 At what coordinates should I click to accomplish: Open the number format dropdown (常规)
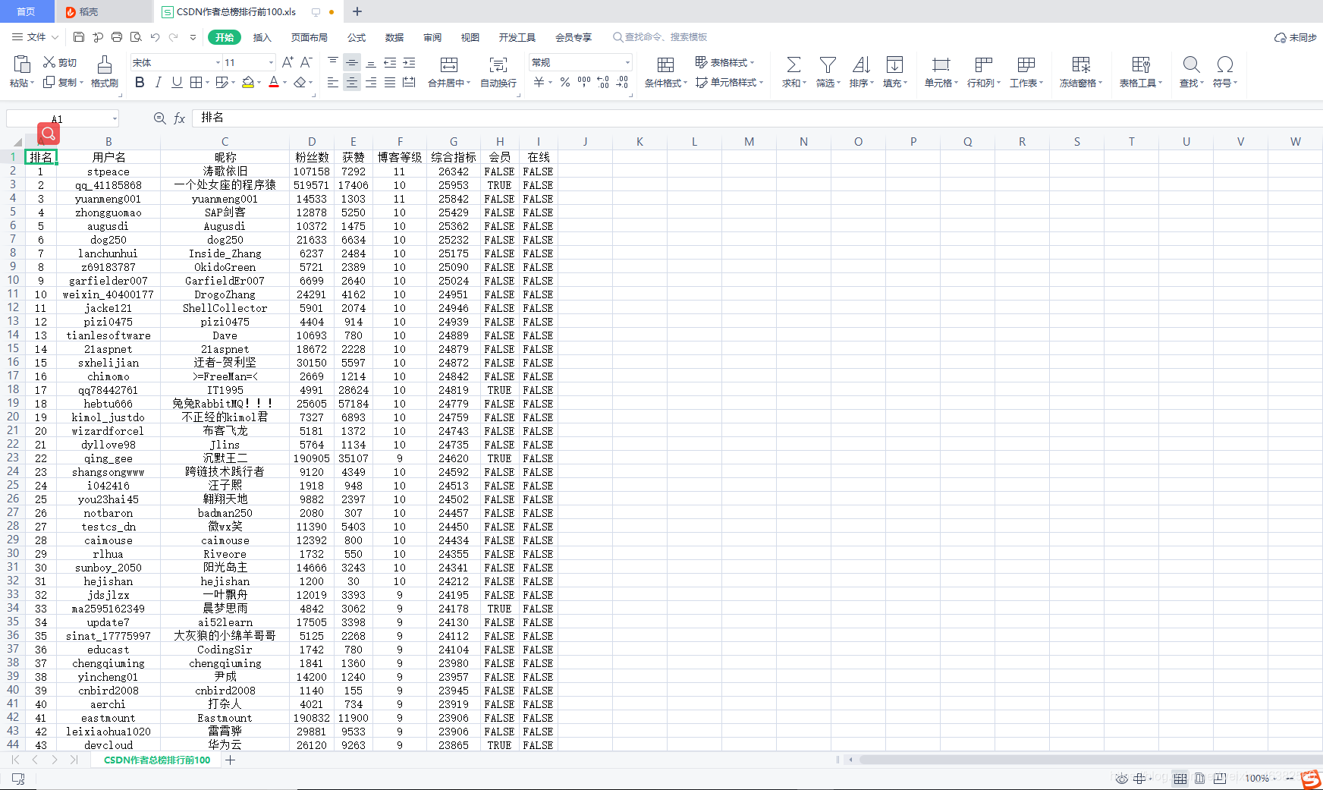pos(627,62)
